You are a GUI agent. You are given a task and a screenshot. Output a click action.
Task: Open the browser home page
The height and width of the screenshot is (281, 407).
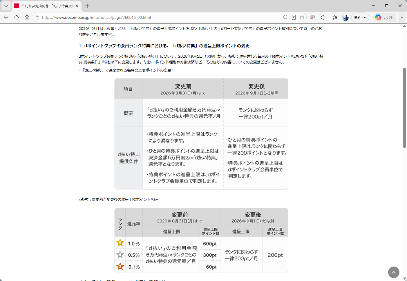[x=27, y=17]
